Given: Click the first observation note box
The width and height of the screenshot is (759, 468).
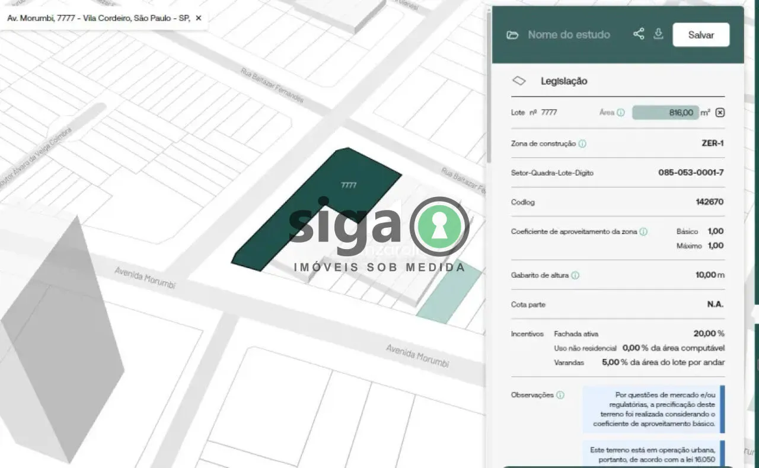Looking at the screenshot, I should point(653,409).
